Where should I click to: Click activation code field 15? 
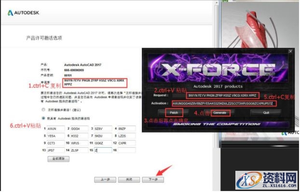point(103,150)
